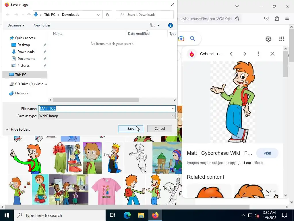
Task: Open the Learn More copyright link
Action: point(253,163)
